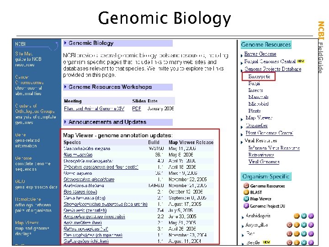Open the Viral Genomes link

(x=264, y=162)
